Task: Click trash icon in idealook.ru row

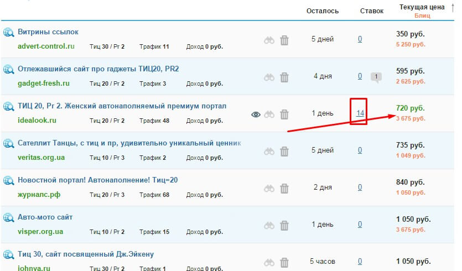Action: tap(284, 114)
